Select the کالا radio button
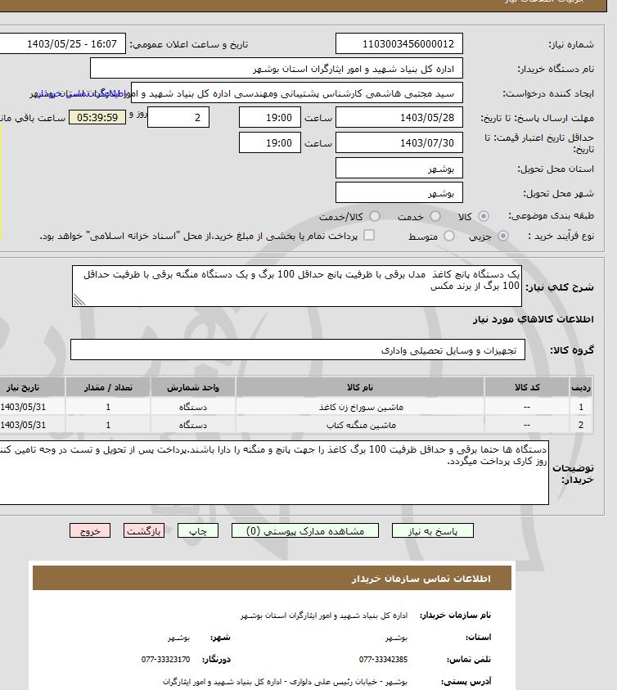 coord(484,217)
